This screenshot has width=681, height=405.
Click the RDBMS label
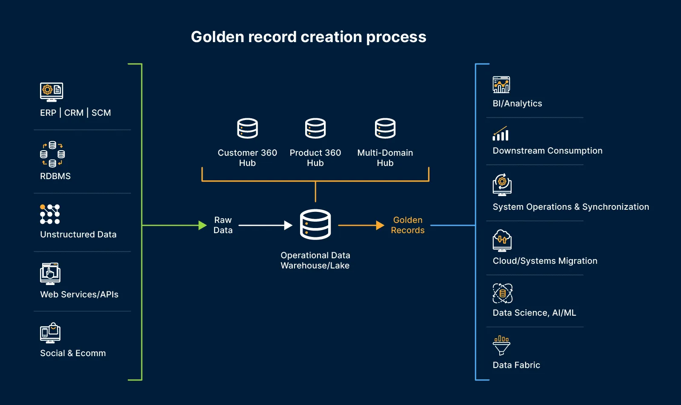tap(55, 176)
